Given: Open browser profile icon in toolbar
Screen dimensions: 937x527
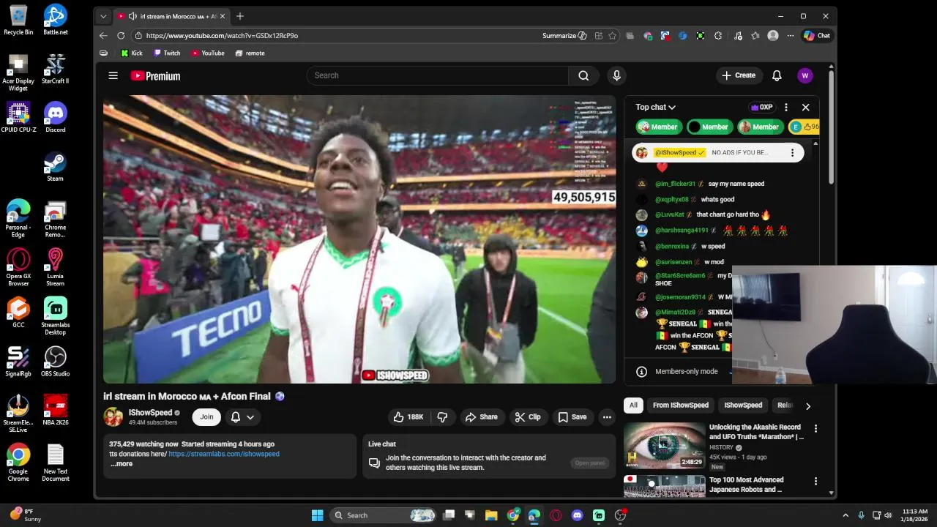Looking at the screenshot, I should click(x=772, y=35).
